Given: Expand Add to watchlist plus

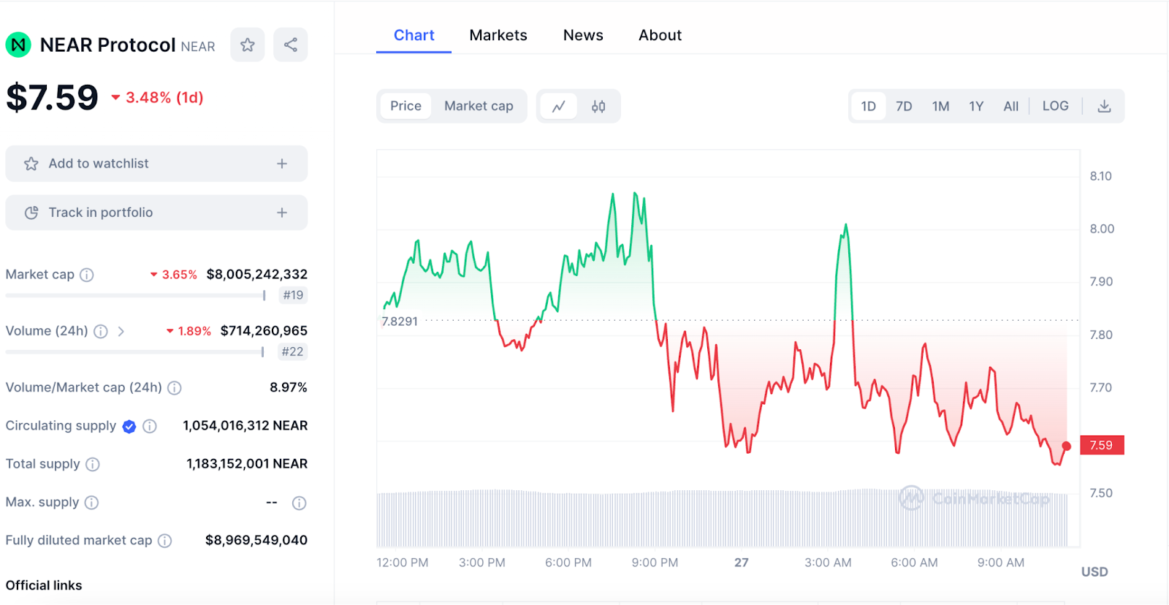Looking at the screenshot, I should [x=282, y=164].
